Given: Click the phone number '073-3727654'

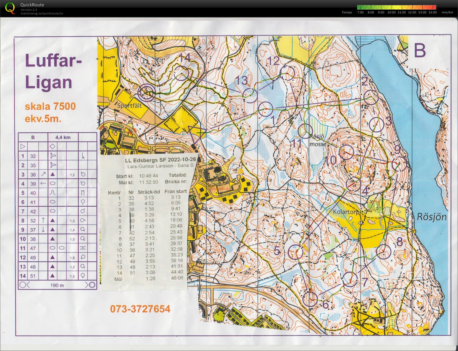Looking at the screenshot, I should point(140,309).
